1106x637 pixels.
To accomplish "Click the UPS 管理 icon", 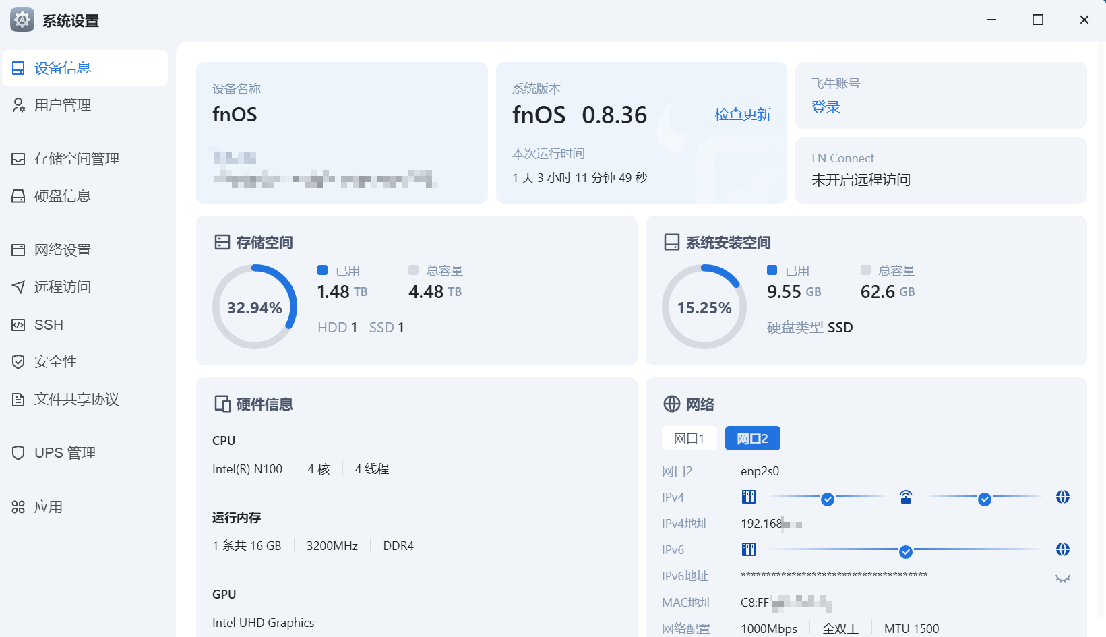I will [x=18, y=453].
